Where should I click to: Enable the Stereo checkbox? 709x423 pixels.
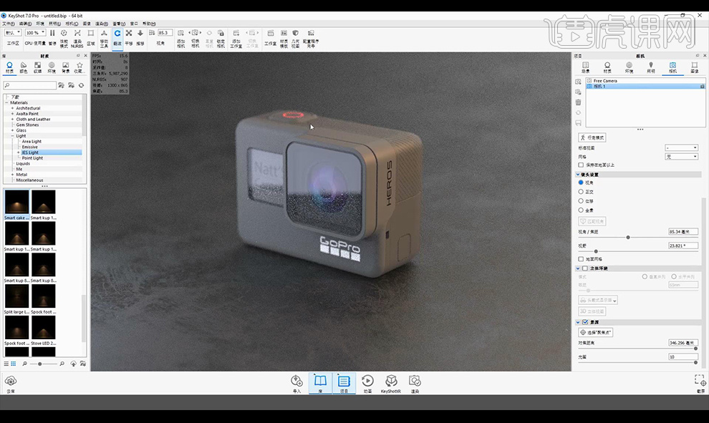tap(585, 268)
